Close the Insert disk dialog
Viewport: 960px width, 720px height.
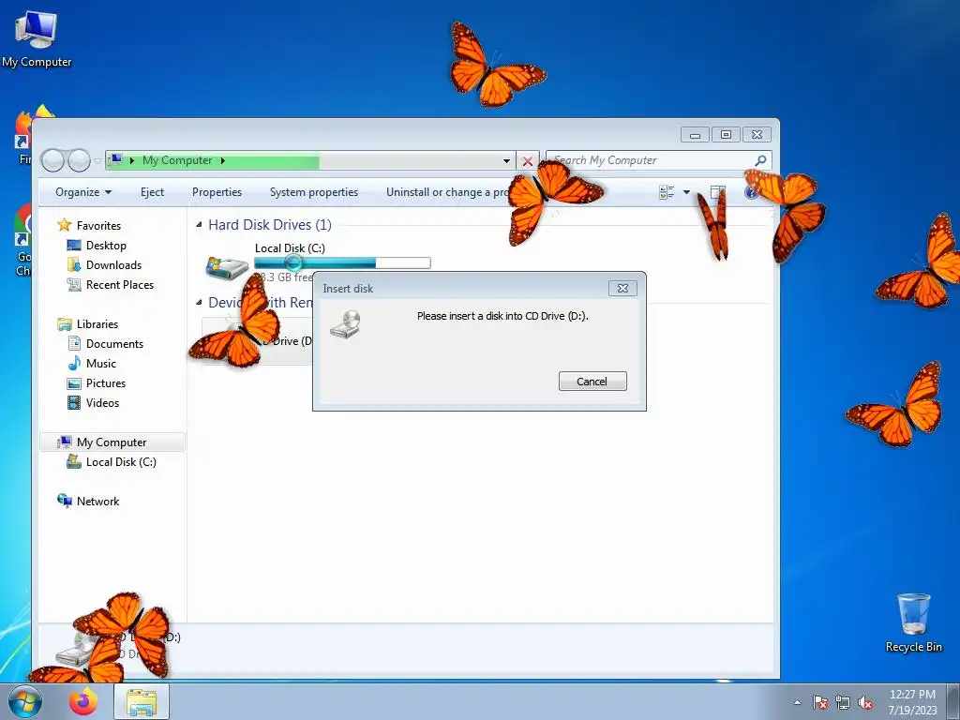click(622, 289)
